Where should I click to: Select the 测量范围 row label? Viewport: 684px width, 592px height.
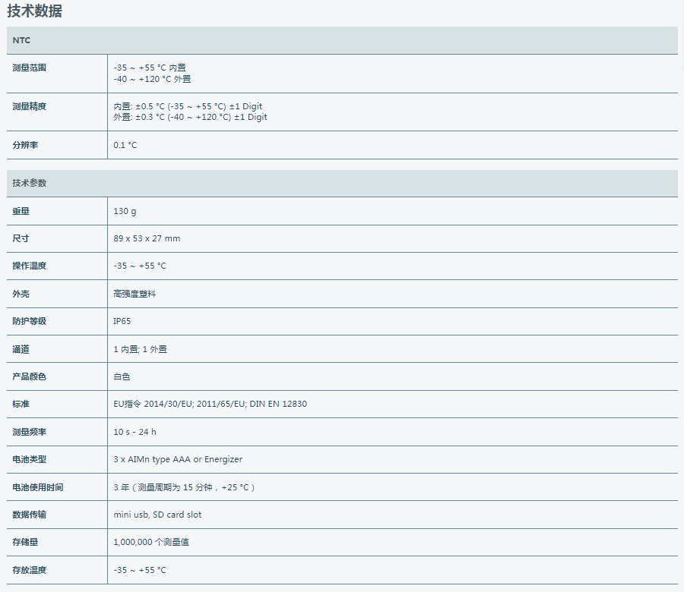coord(30,68)
